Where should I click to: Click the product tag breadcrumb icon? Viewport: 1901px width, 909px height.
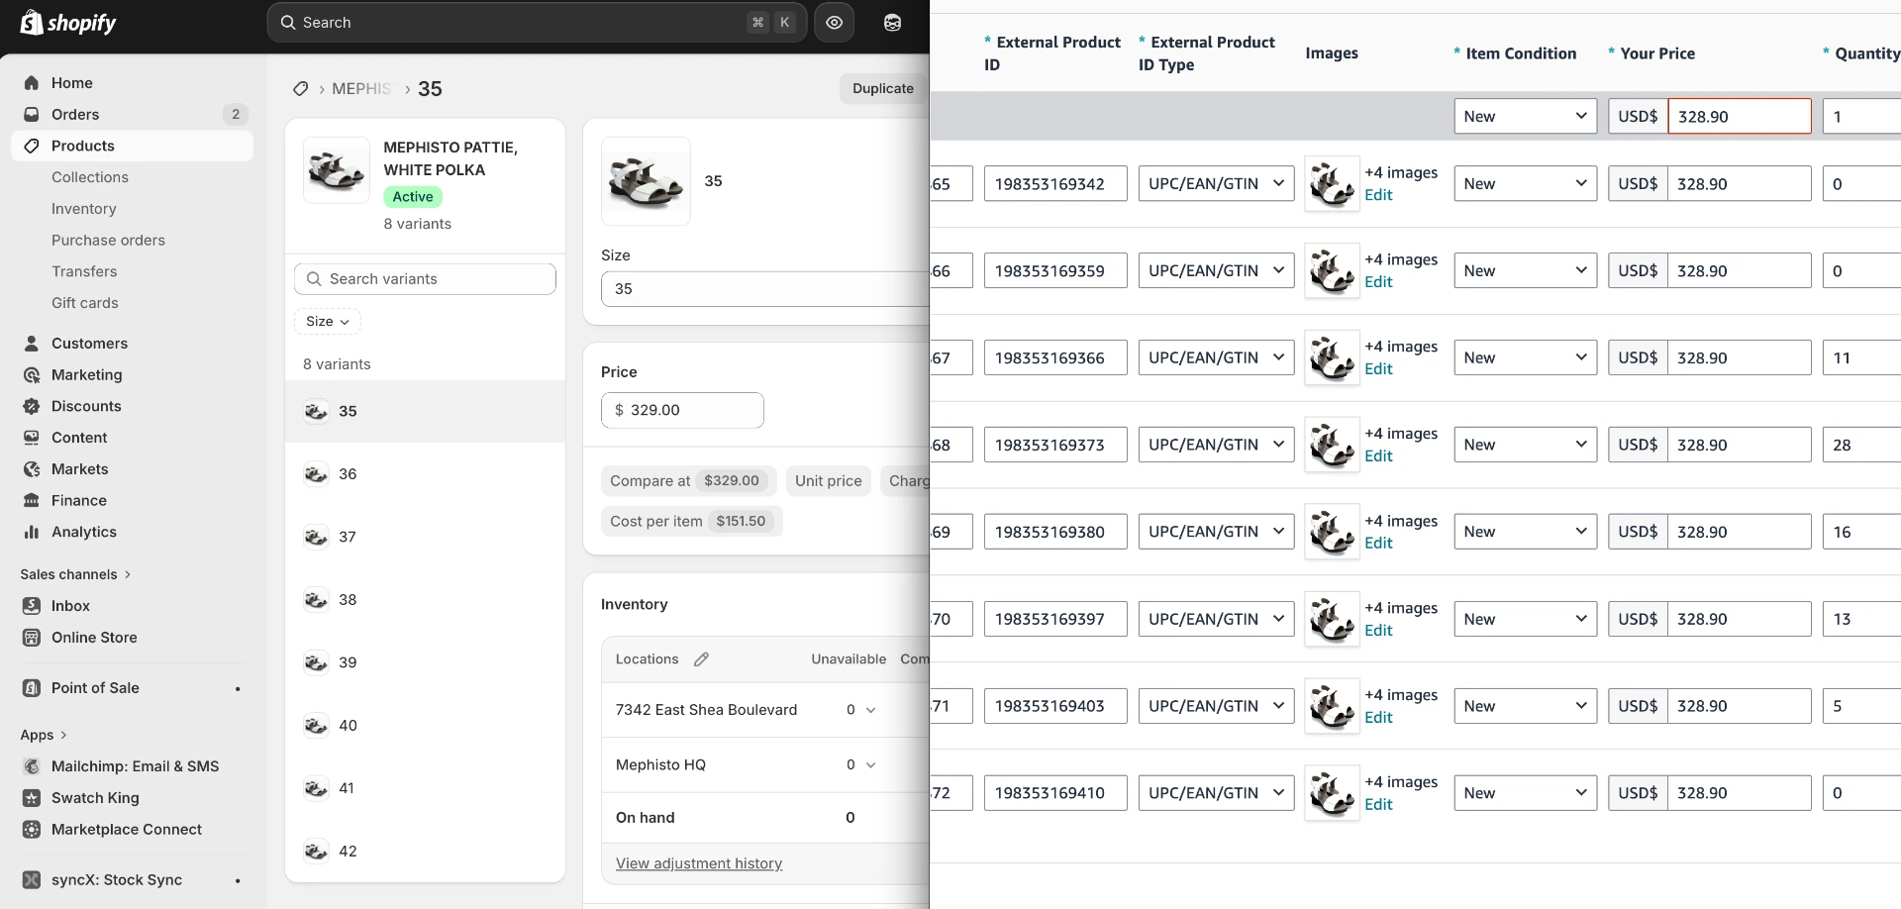click(x=301, y=89)
